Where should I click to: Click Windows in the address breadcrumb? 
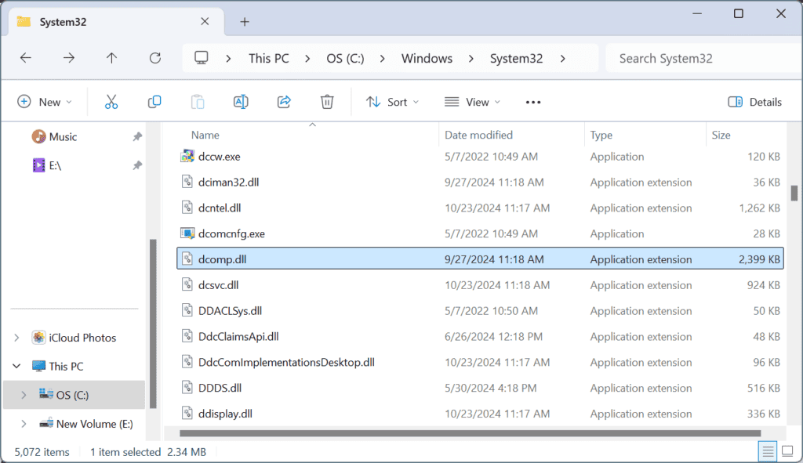[427, 58]
